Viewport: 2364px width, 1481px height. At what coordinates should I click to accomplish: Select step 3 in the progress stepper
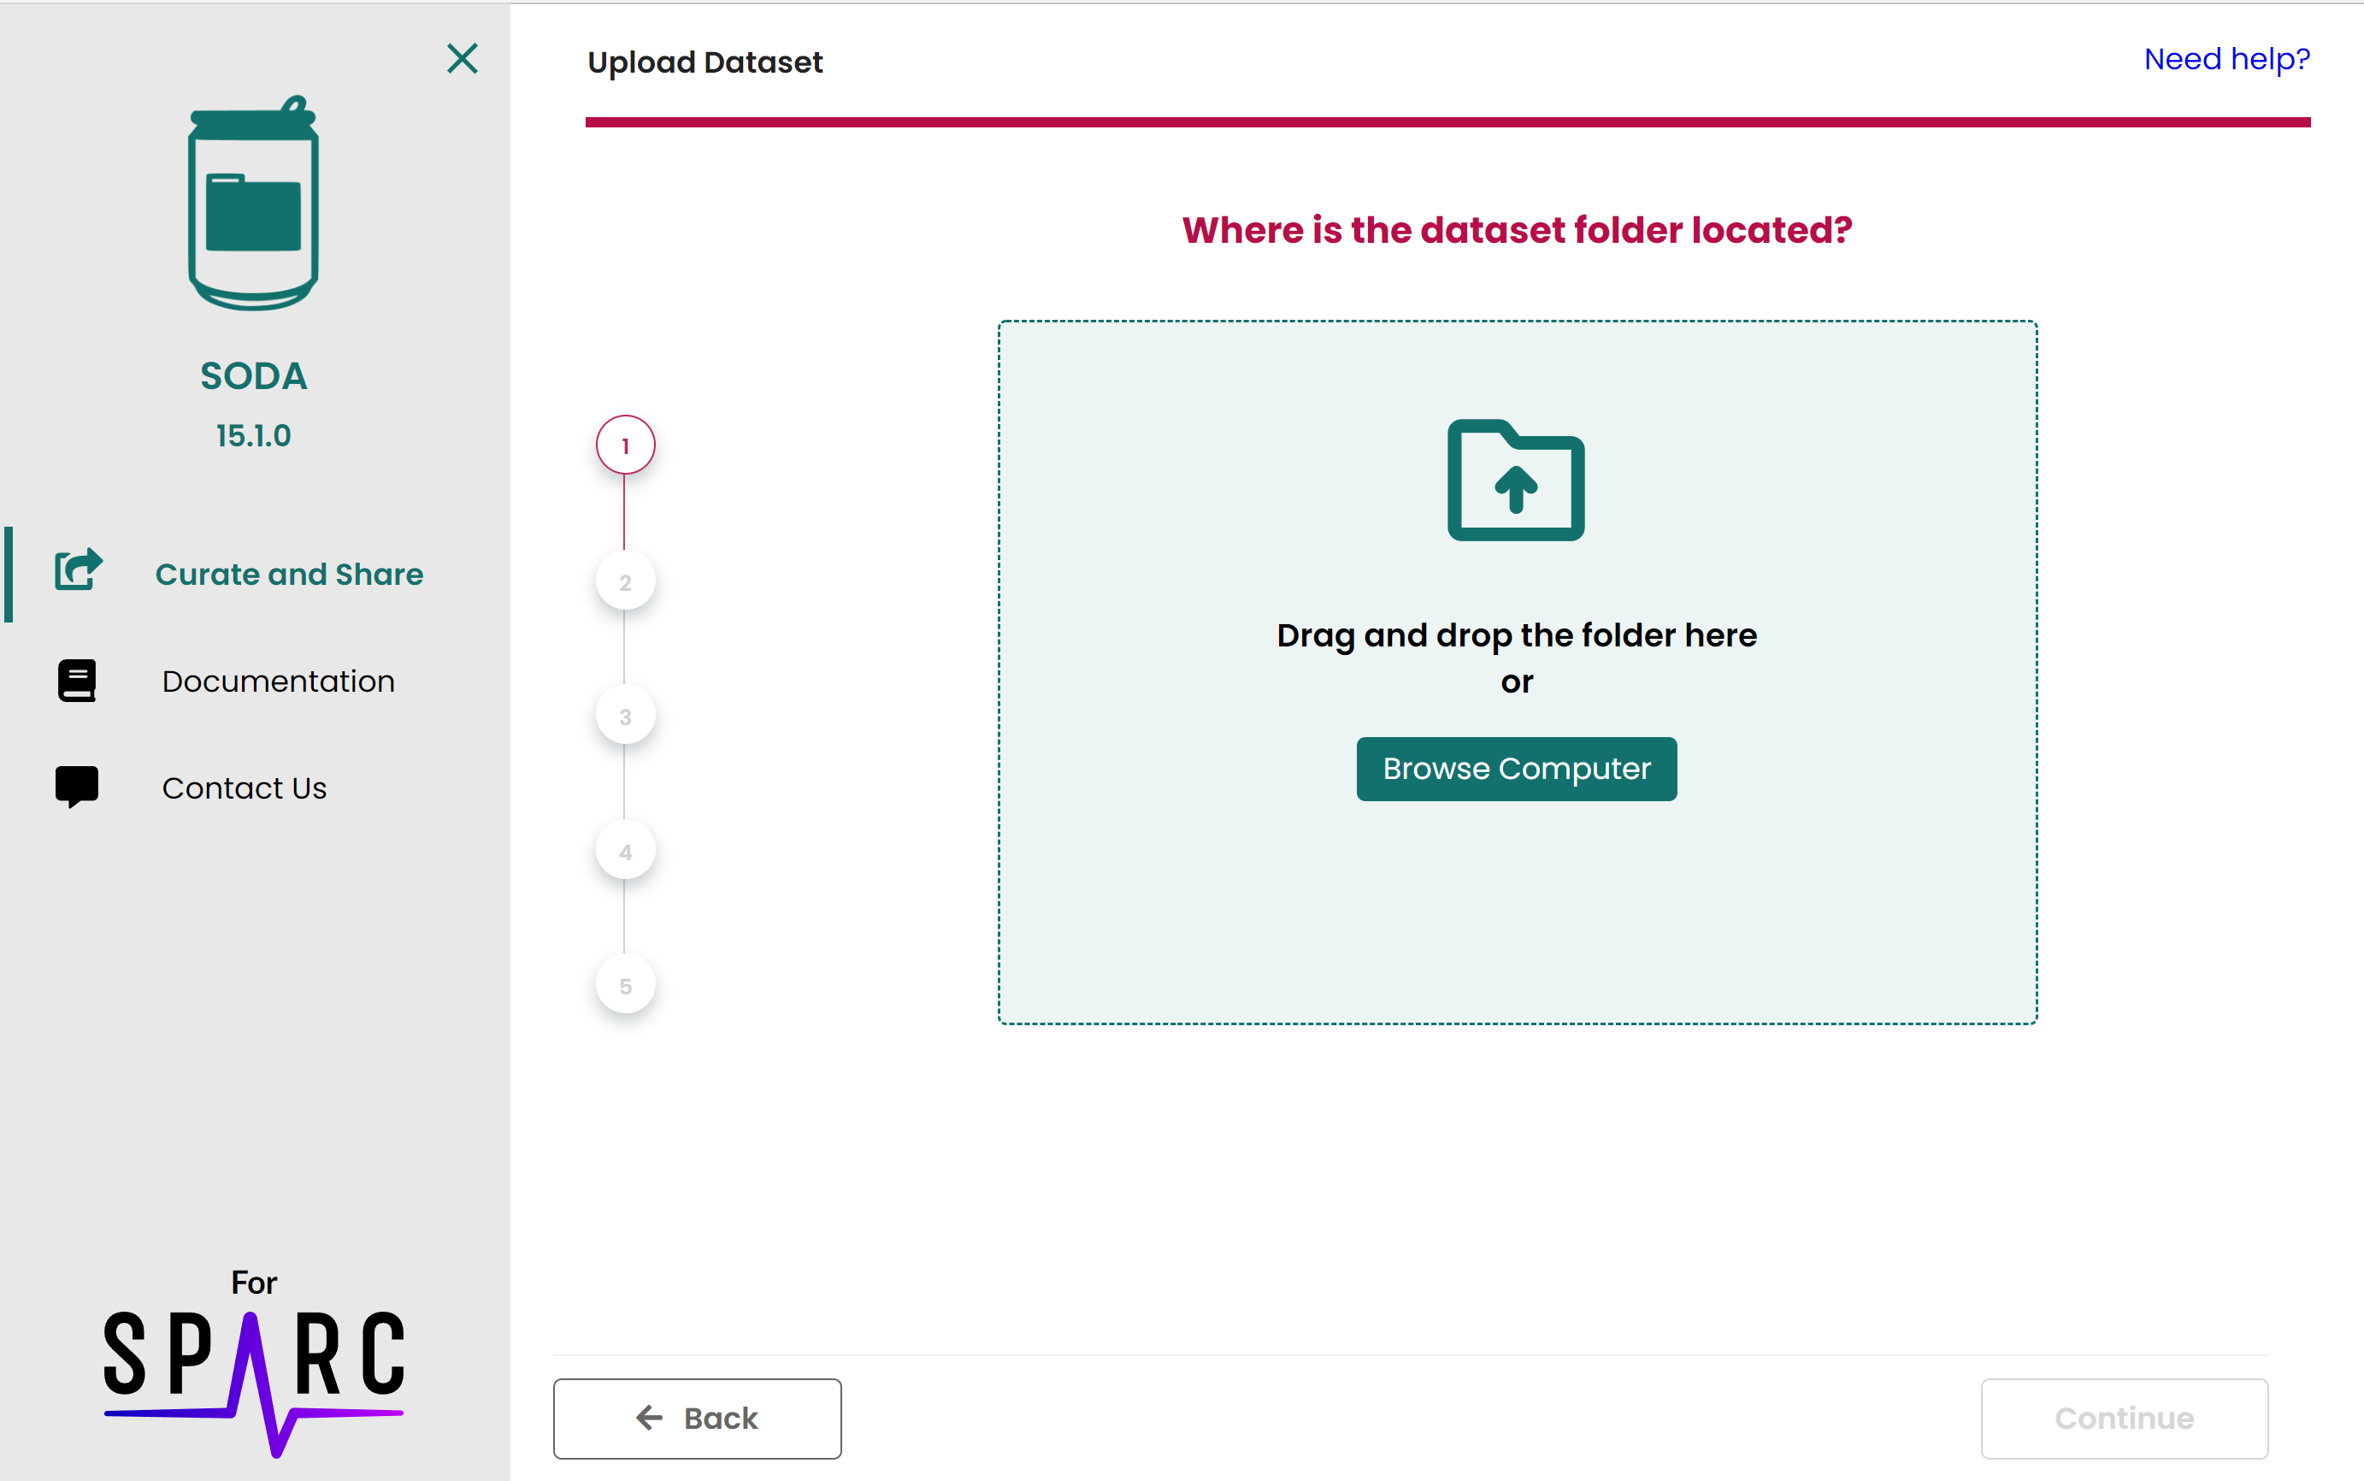point(625,716)
